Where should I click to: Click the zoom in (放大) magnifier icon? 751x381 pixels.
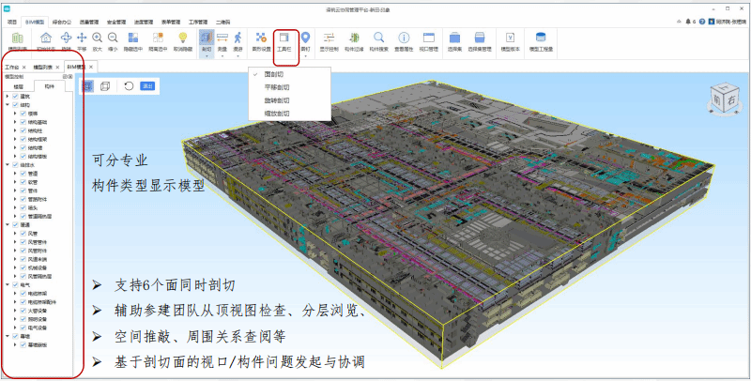[x=98, y=38]
